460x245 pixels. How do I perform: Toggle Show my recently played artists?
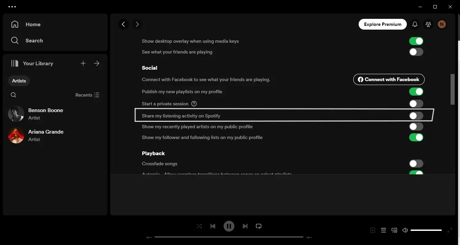click(x=416, y=127)
